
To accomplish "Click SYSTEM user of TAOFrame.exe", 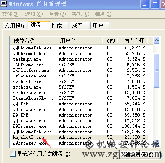I will [66, 65].
